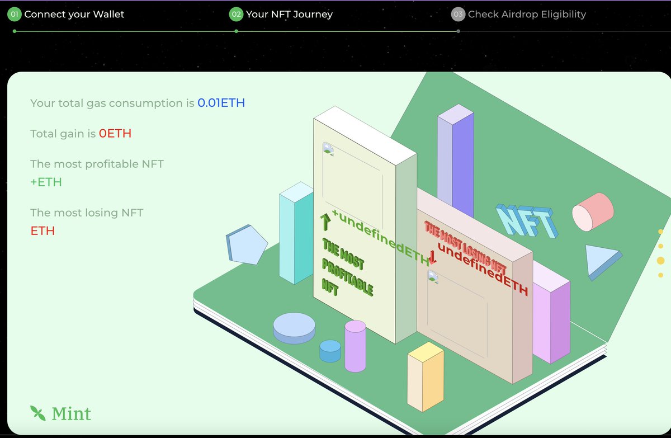Click the 0.01ETH gas consumption value
671x438 pixels.
tap(221, 103)
